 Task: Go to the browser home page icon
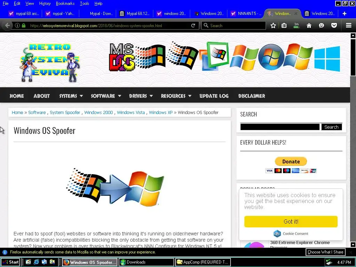tap(309, 25)
